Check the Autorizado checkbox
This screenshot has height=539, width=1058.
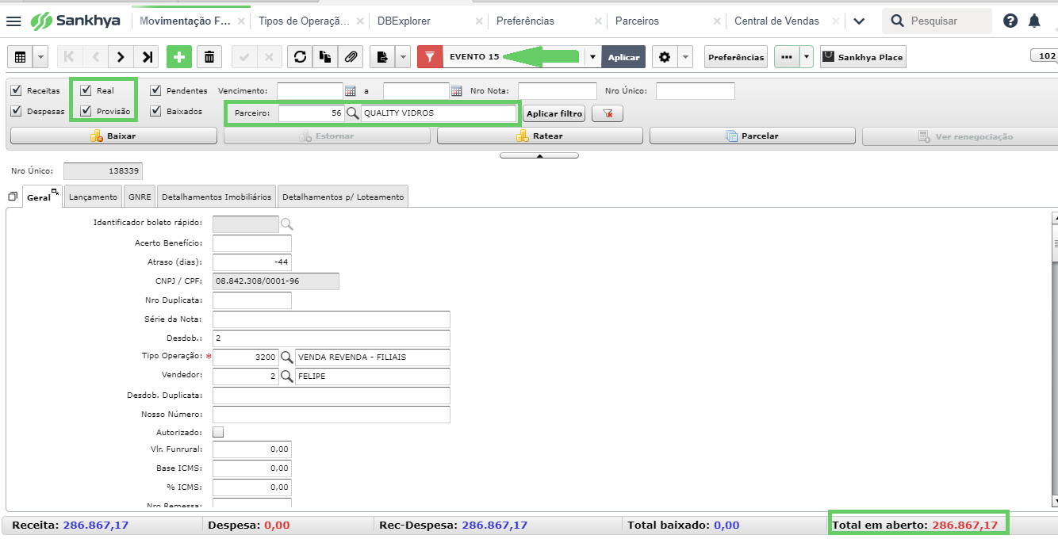point(218,432)
